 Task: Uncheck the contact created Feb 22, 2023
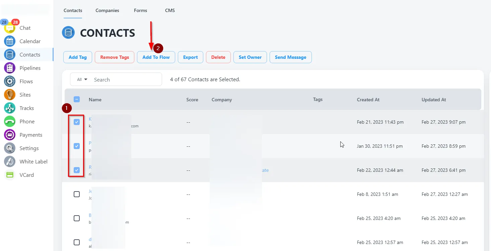pyautogui.click(x=77, y=170)
